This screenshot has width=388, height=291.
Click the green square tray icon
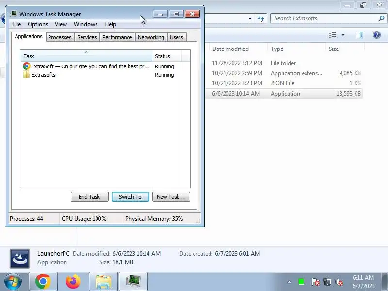coord(301,282)
